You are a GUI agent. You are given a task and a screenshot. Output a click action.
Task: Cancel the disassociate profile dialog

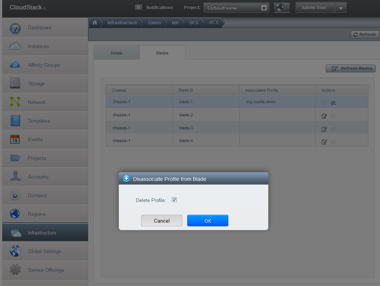[x=162, y=220]
